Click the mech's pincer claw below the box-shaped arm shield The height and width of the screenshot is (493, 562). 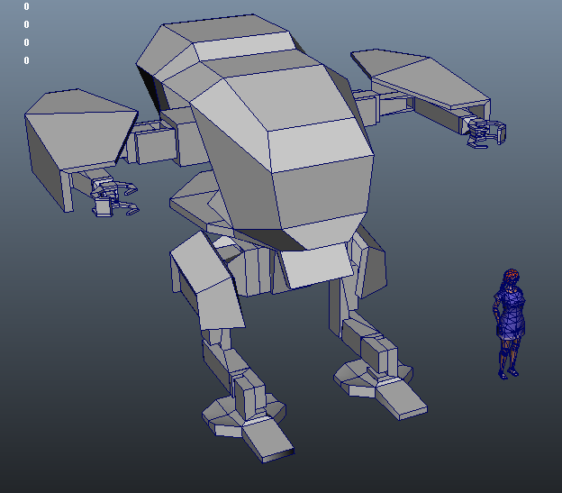click(x=114, y=199)
